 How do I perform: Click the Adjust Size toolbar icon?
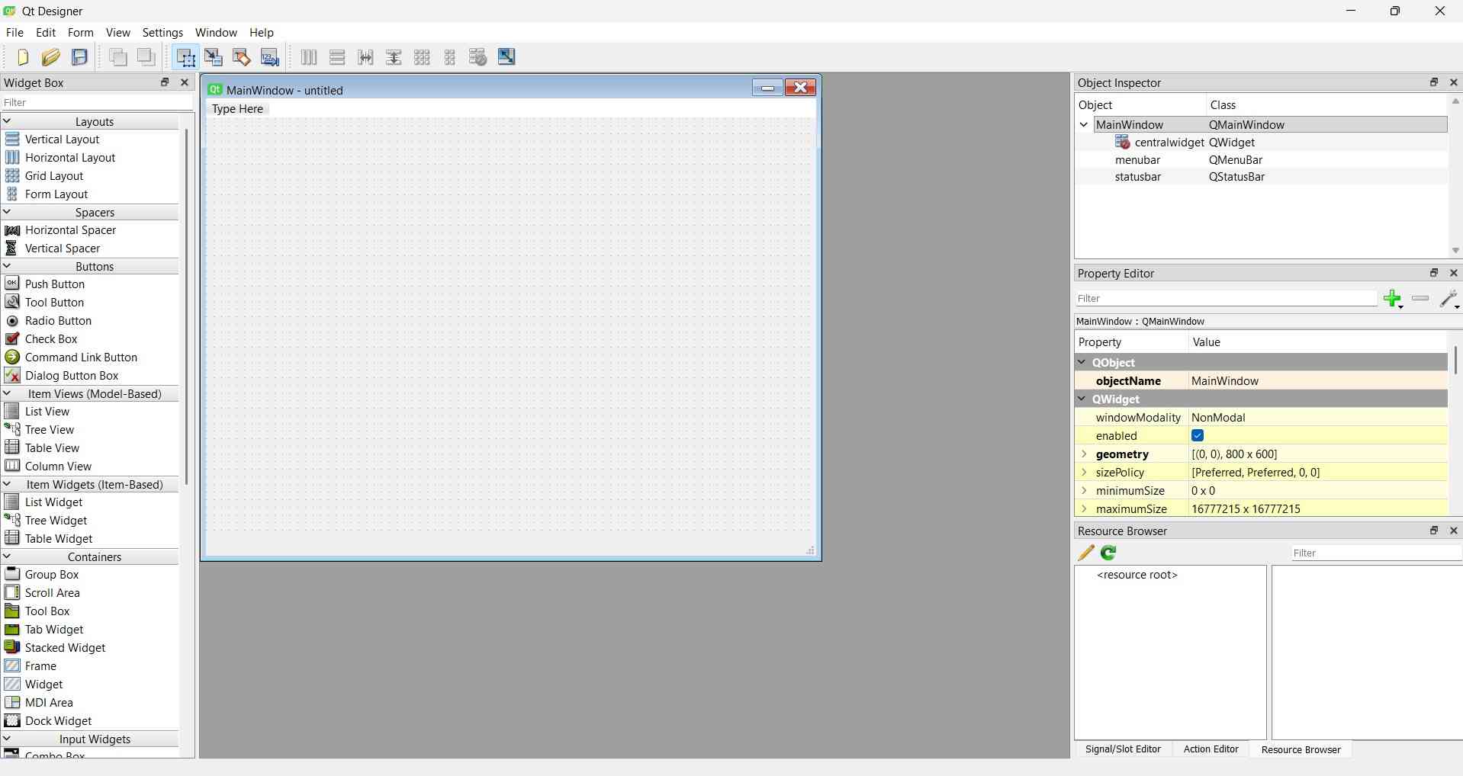506,57
